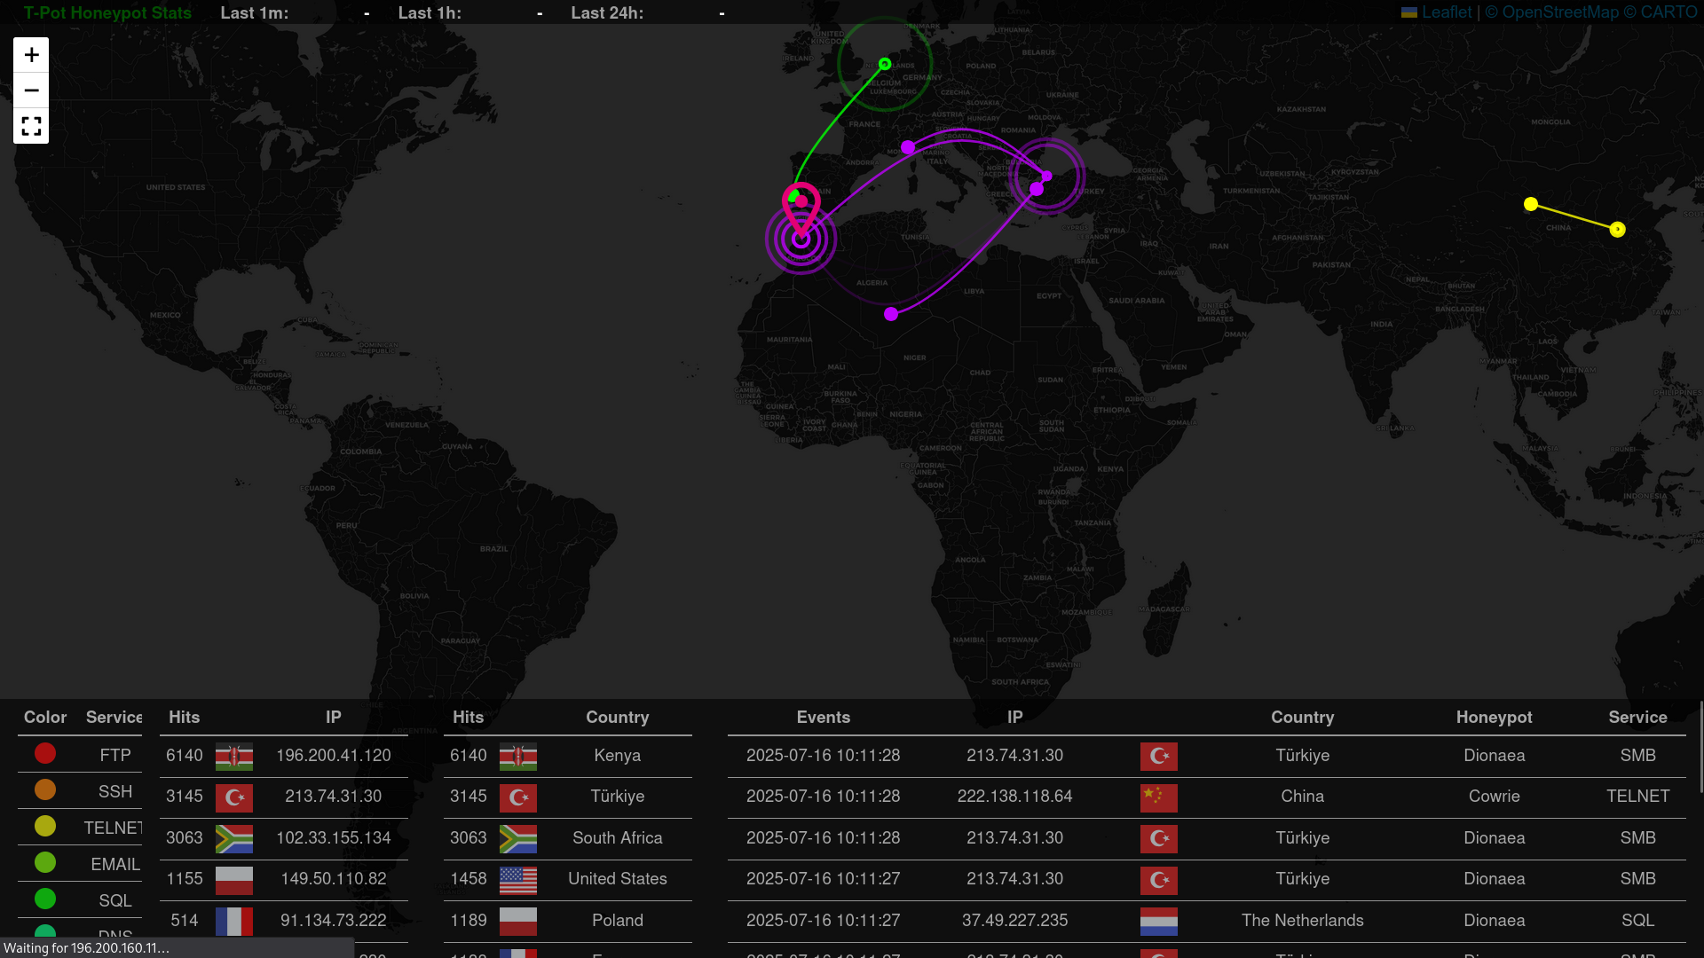Viewport: 1704px width, 958px height.
Task: Click the Hits column header in IP table
Action: (x=184, y=718)
